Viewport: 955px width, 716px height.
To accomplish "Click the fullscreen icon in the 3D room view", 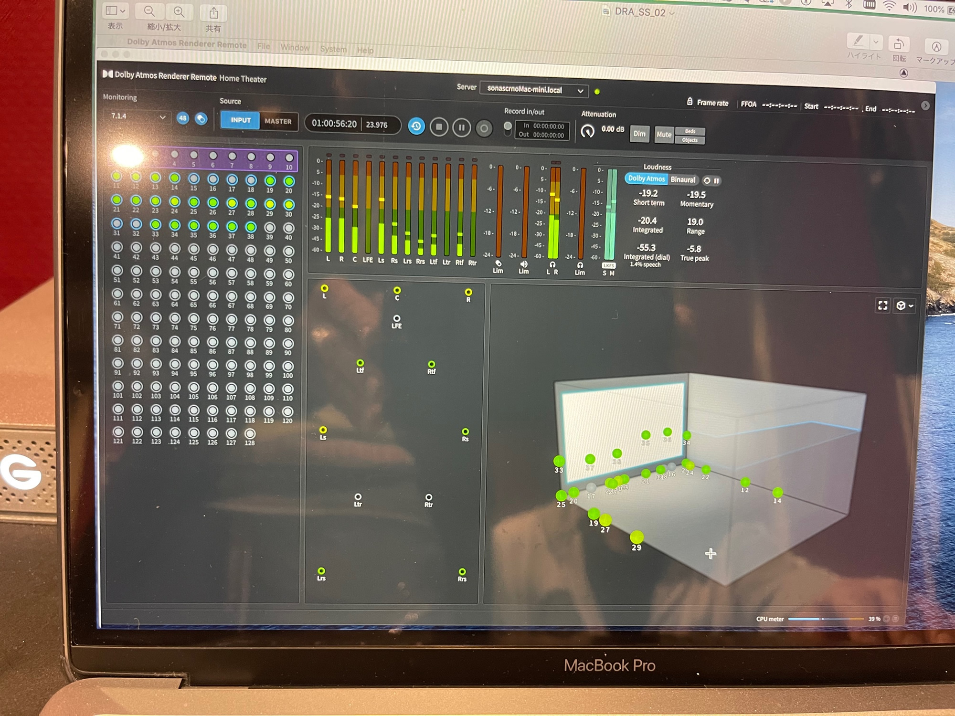I will click(882, 305).
